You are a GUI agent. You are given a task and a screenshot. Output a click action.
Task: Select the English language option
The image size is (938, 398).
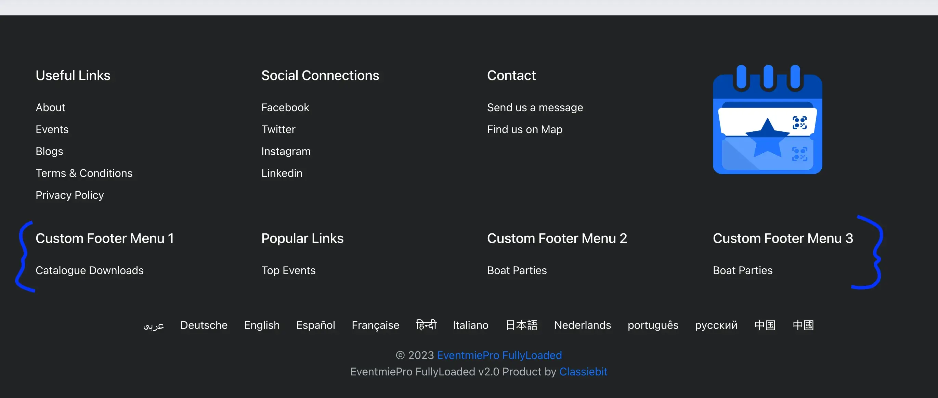coord(261,325)
